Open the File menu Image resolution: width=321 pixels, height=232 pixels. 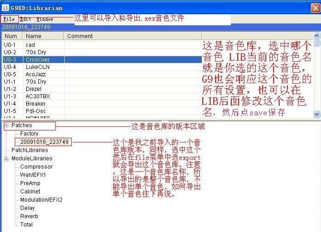(9, 19)
